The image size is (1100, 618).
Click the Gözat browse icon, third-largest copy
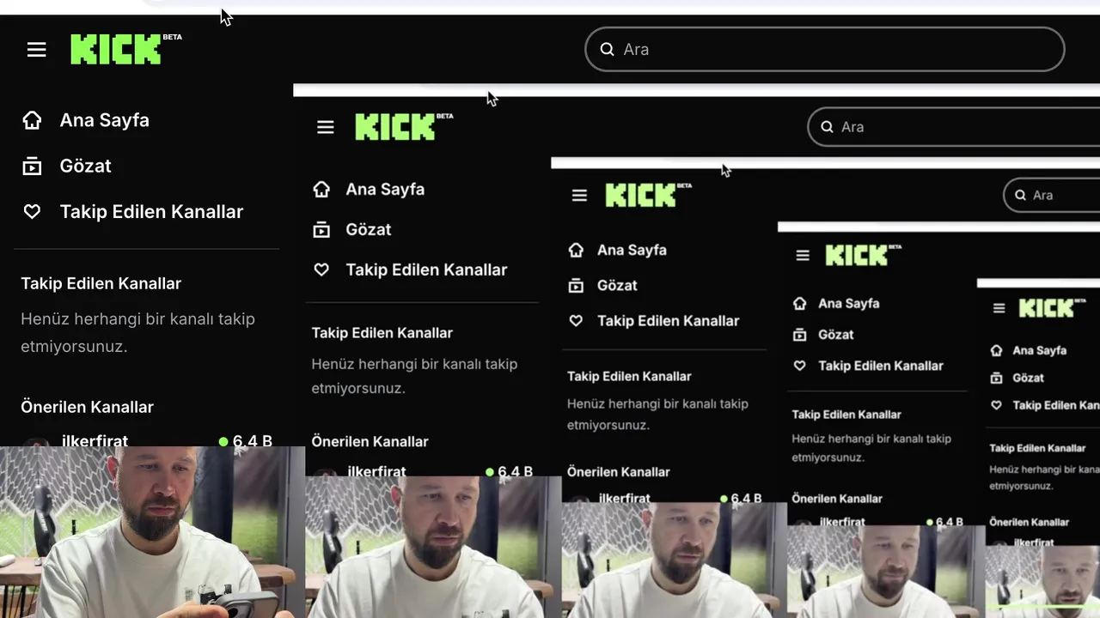[576, 285]
